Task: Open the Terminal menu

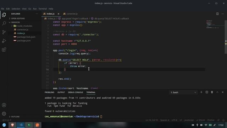Action: [x=43, y=9]
